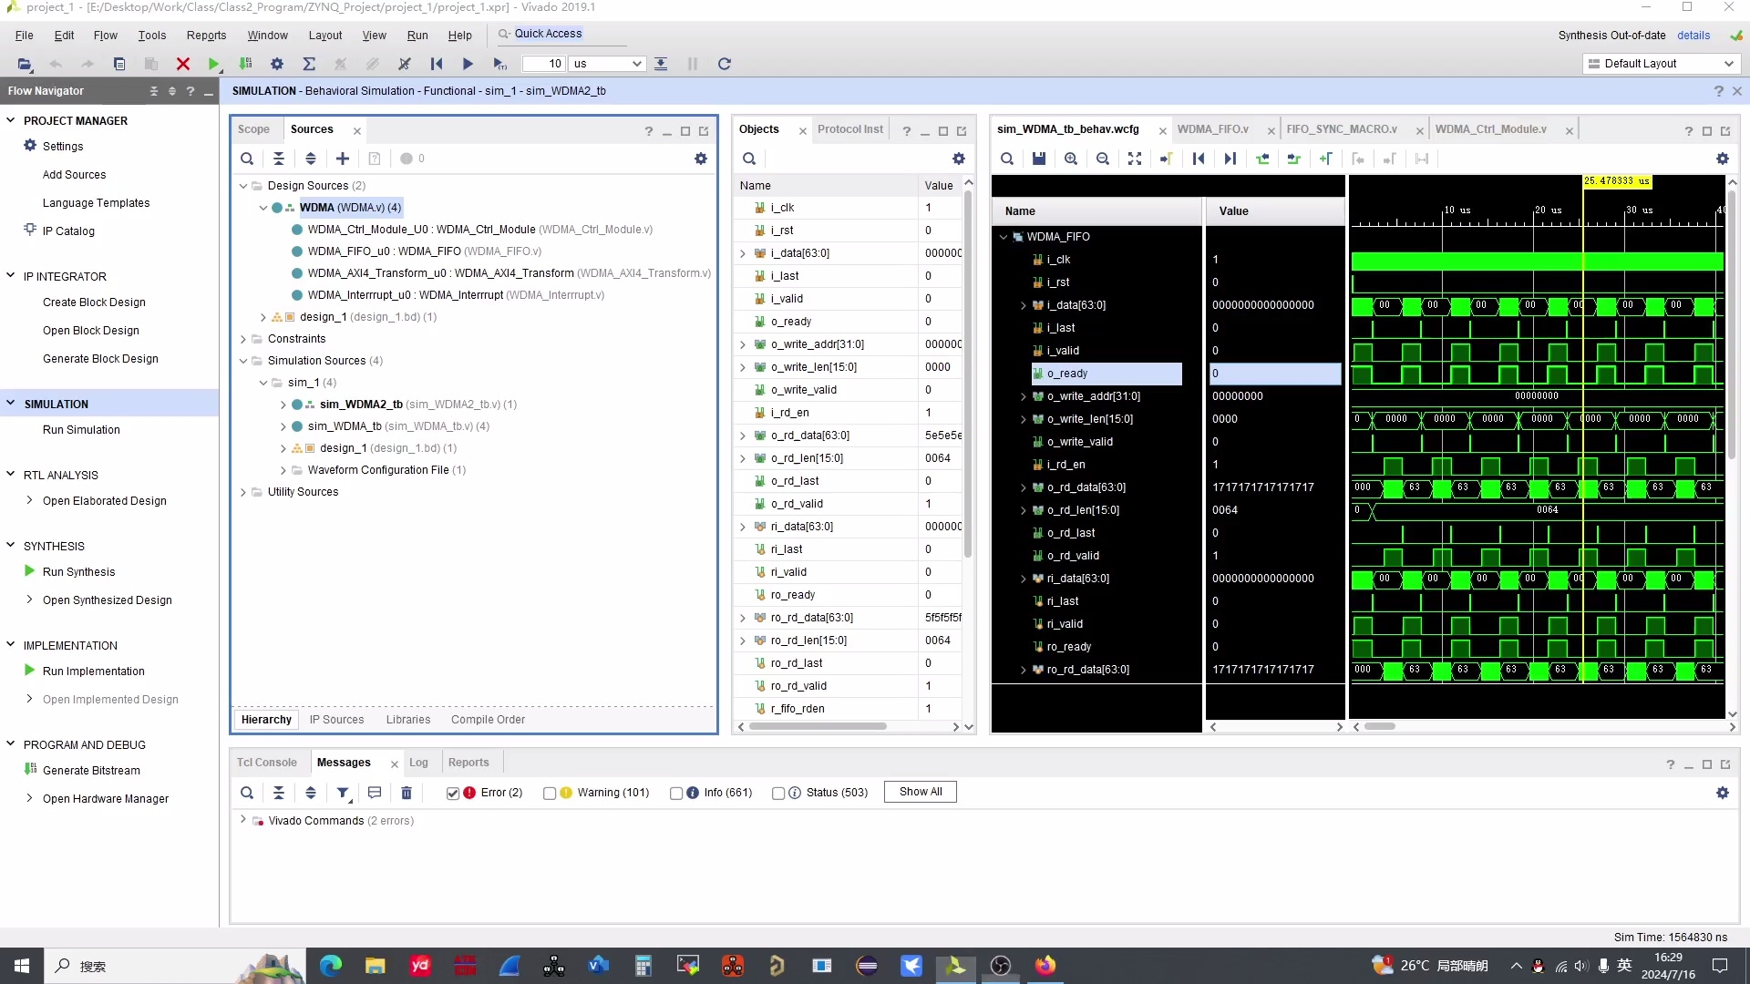This screenshot has height=984, width=1750.
Task: Click the Run Synthesis green arrow toolbar icon
Action: [213, 64]
